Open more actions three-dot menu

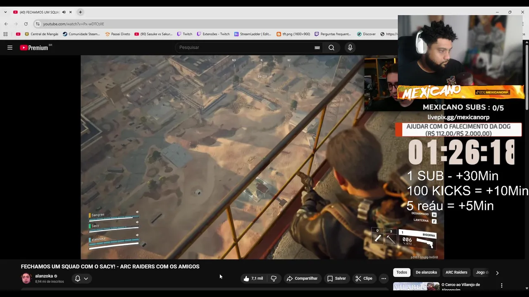pos(384,278)
